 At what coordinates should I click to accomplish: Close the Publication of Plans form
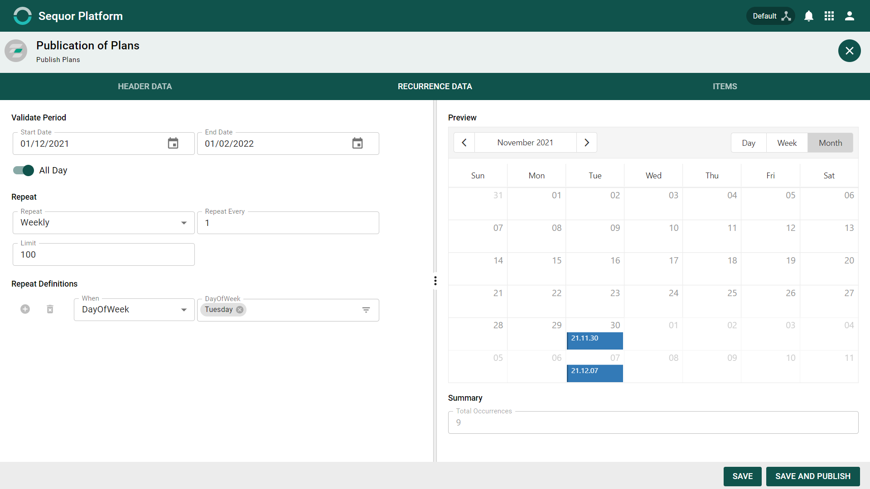pyautogui.click(x=850, y=51)
